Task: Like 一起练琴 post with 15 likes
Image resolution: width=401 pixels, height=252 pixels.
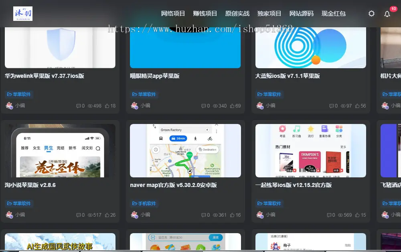Action: pos(357,215)
